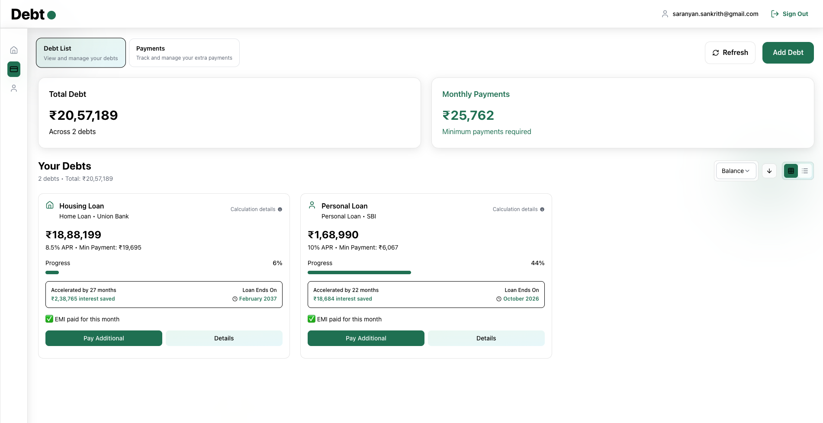Click the Personal Loan progress bar
This screenshot has width=823, height=423.
359,272
